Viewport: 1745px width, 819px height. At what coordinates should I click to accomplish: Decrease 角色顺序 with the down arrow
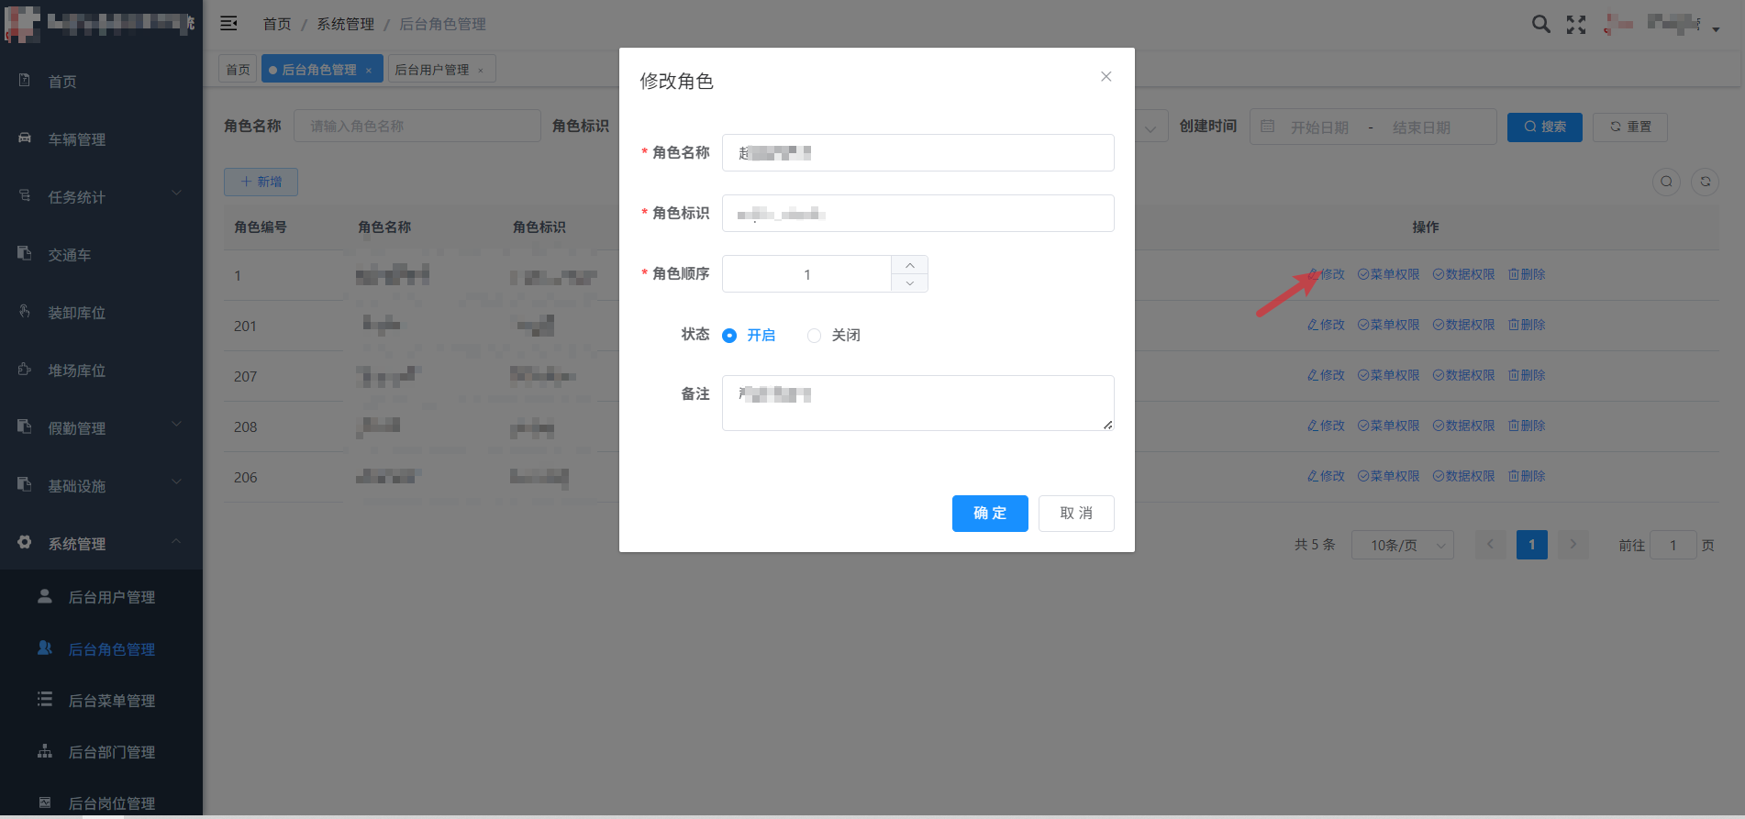909,283
